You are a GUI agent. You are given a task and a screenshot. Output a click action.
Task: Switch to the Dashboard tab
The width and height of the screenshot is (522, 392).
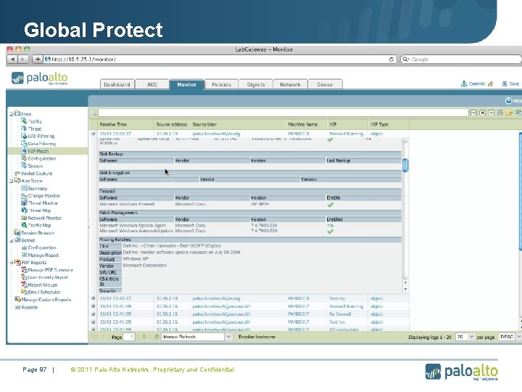117,85
